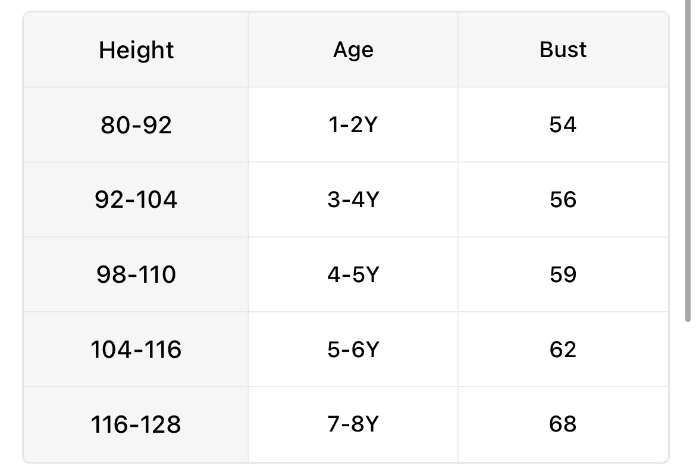Click the Bust column header

[563, 50]
